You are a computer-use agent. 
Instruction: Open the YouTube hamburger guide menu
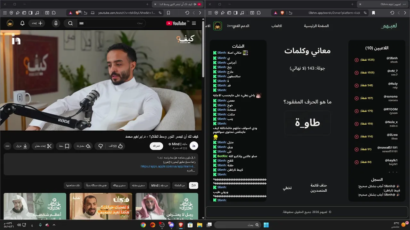click(x=194, y=23)
